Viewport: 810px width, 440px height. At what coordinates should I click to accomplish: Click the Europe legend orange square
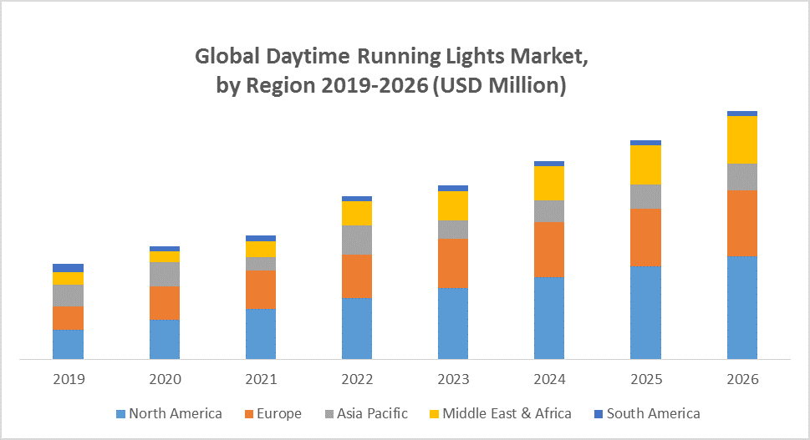click(249, 414)
